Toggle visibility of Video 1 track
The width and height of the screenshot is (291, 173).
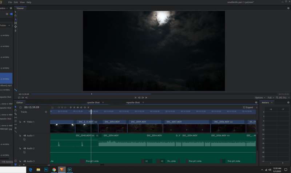(24, 122)
